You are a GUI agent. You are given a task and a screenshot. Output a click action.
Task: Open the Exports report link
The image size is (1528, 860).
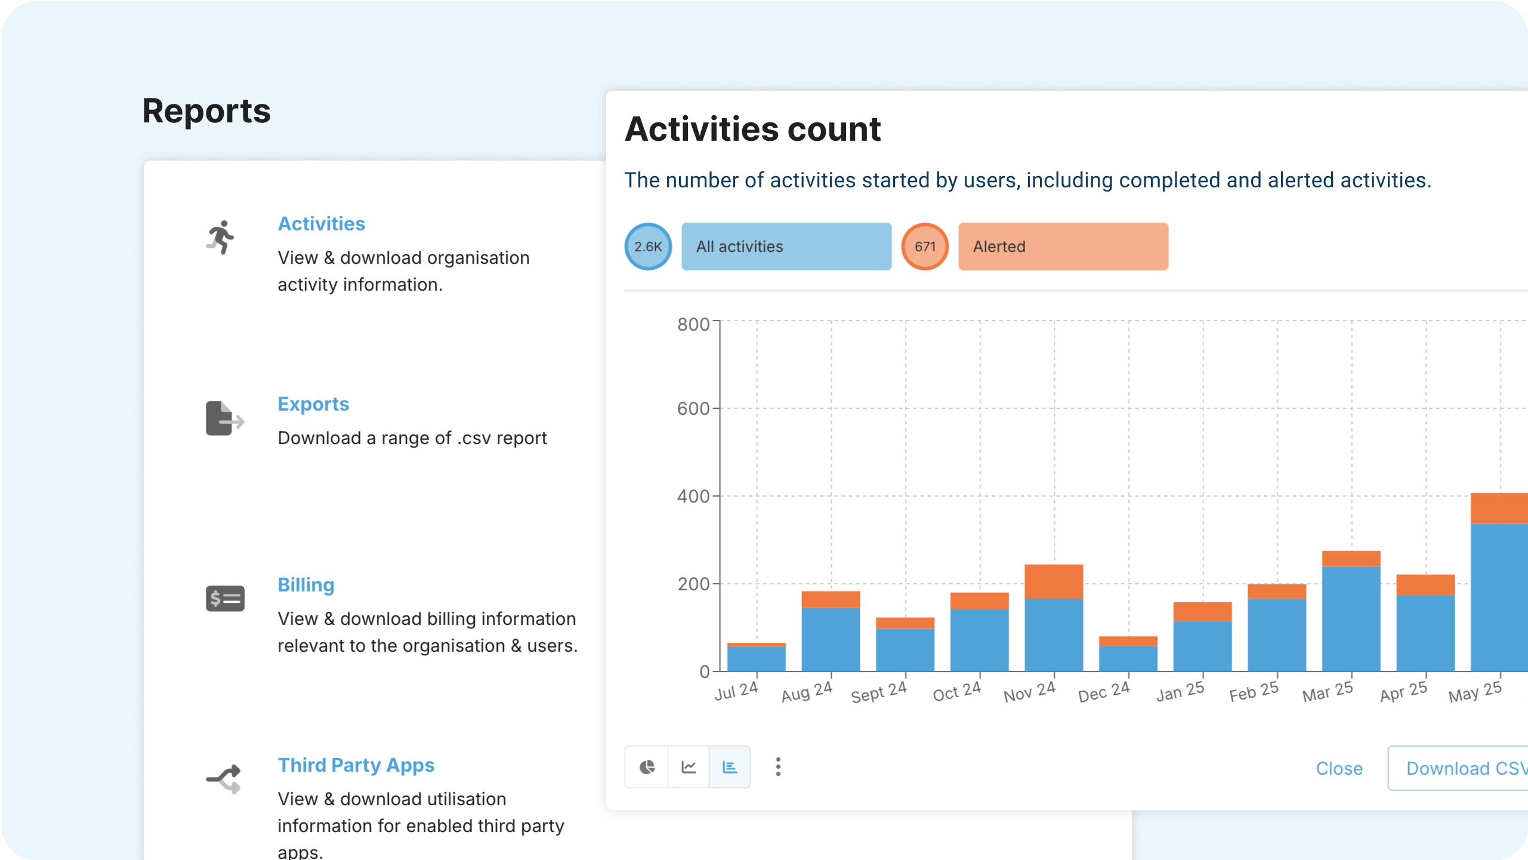[x=313, y=404]
